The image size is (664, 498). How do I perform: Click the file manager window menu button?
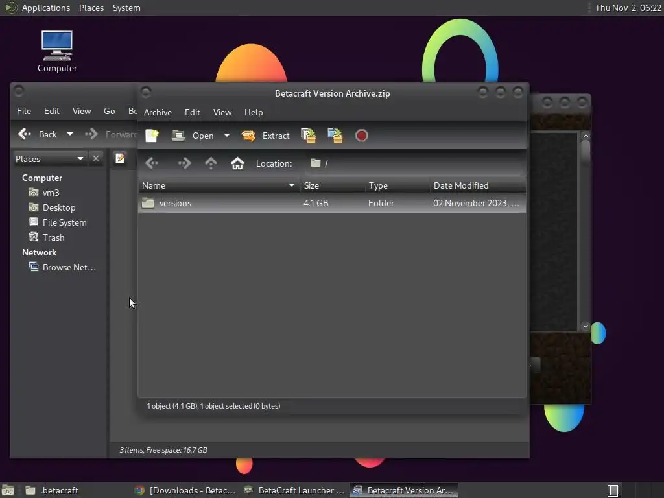tap(19, 90)
